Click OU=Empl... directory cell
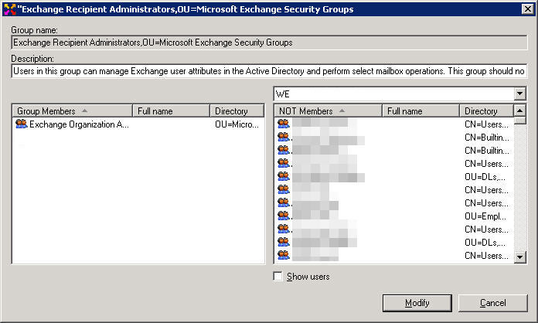Image resolution: width=538 pixels, height=323 pixels. [485, 216]
